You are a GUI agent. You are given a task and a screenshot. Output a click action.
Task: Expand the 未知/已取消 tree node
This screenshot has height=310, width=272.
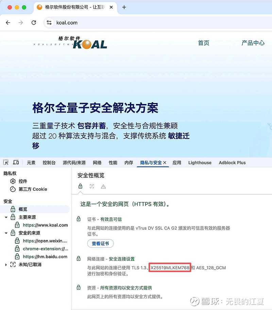click(6, 264)
